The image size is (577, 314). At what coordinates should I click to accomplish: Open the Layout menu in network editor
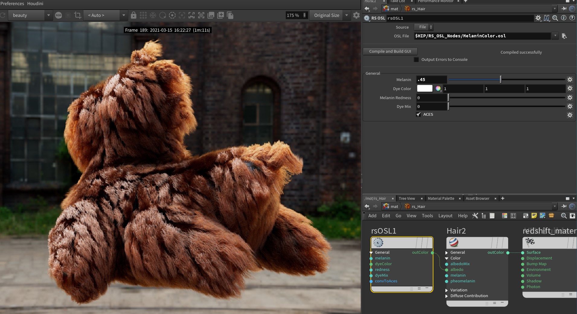tap(445, 216)
